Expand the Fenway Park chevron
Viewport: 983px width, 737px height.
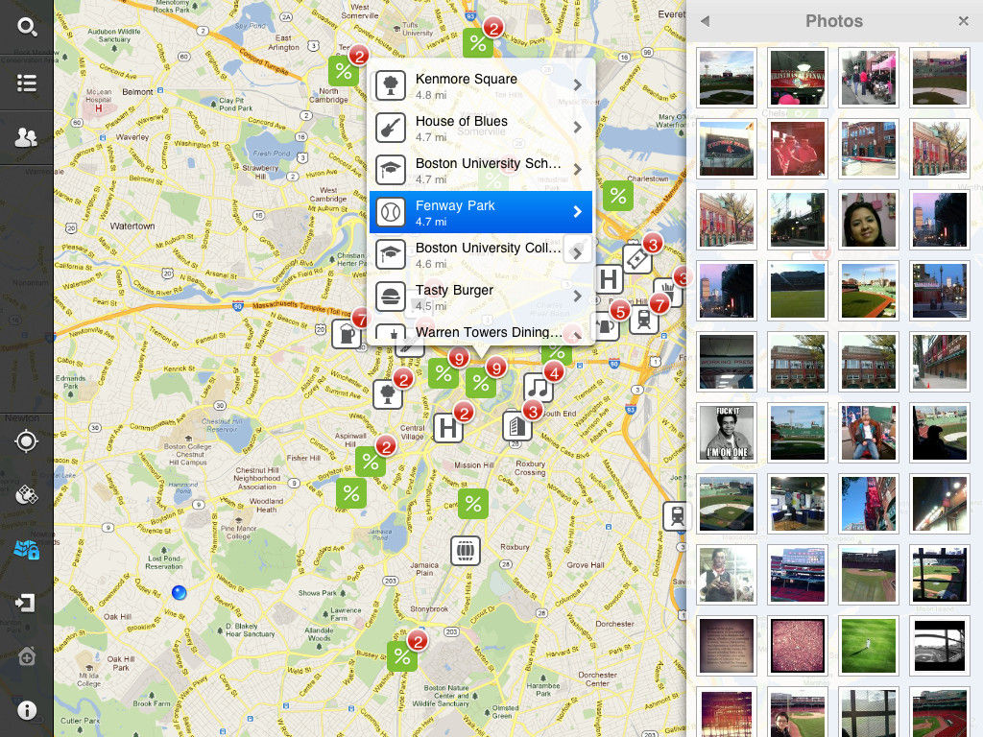click(x=577, y=212)
